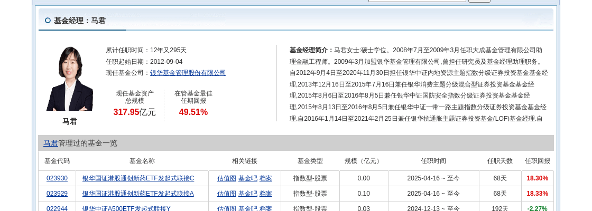Image resolution: width=592 pixels, height=211 pixels.
Task: Click the 0.10 scale cell for fund 023929
Action: pos(364,194)
